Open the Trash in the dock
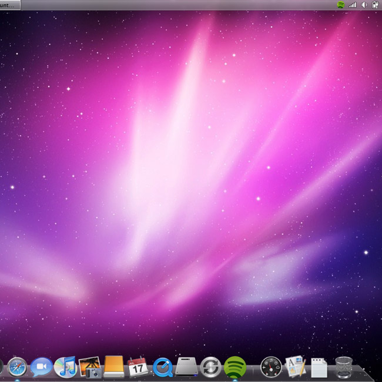Screen dimensions: 382x382 344,367
